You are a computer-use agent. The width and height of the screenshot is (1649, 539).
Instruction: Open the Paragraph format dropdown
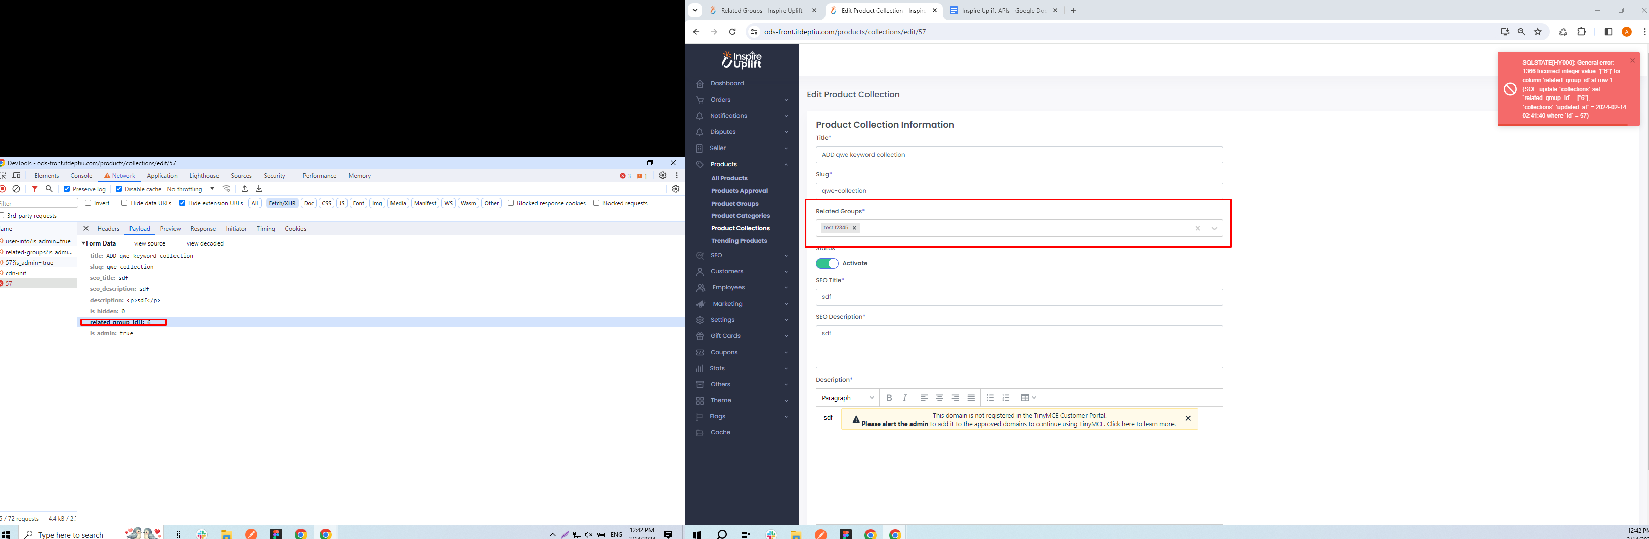pos(848,398)
